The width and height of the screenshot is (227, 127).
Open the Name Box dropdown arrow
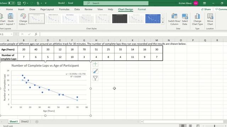pos(11,34)
